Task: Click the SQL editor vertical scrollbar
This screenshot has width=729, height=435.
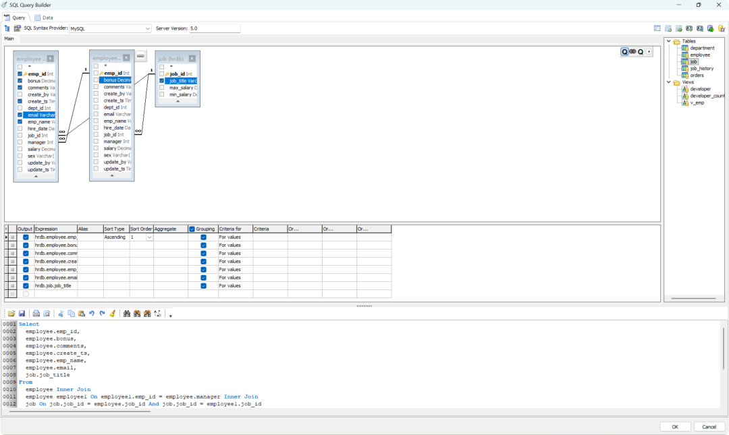Action: [x=723, y=347]
